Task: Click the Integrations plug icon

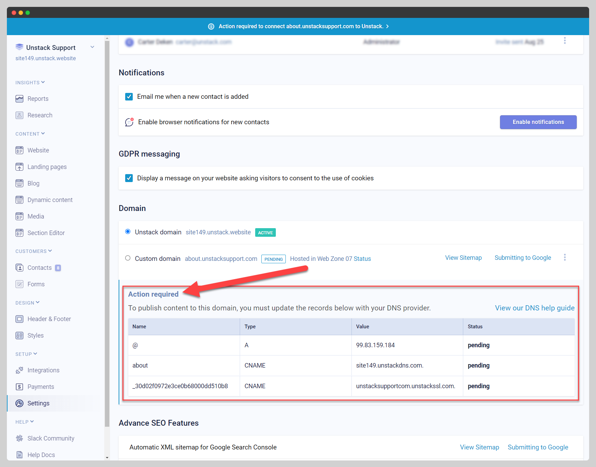Action: click(19, 370)
